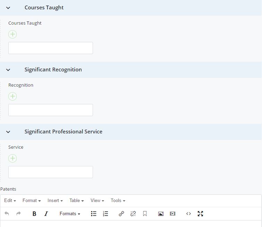Click the remove link icon

133,214
